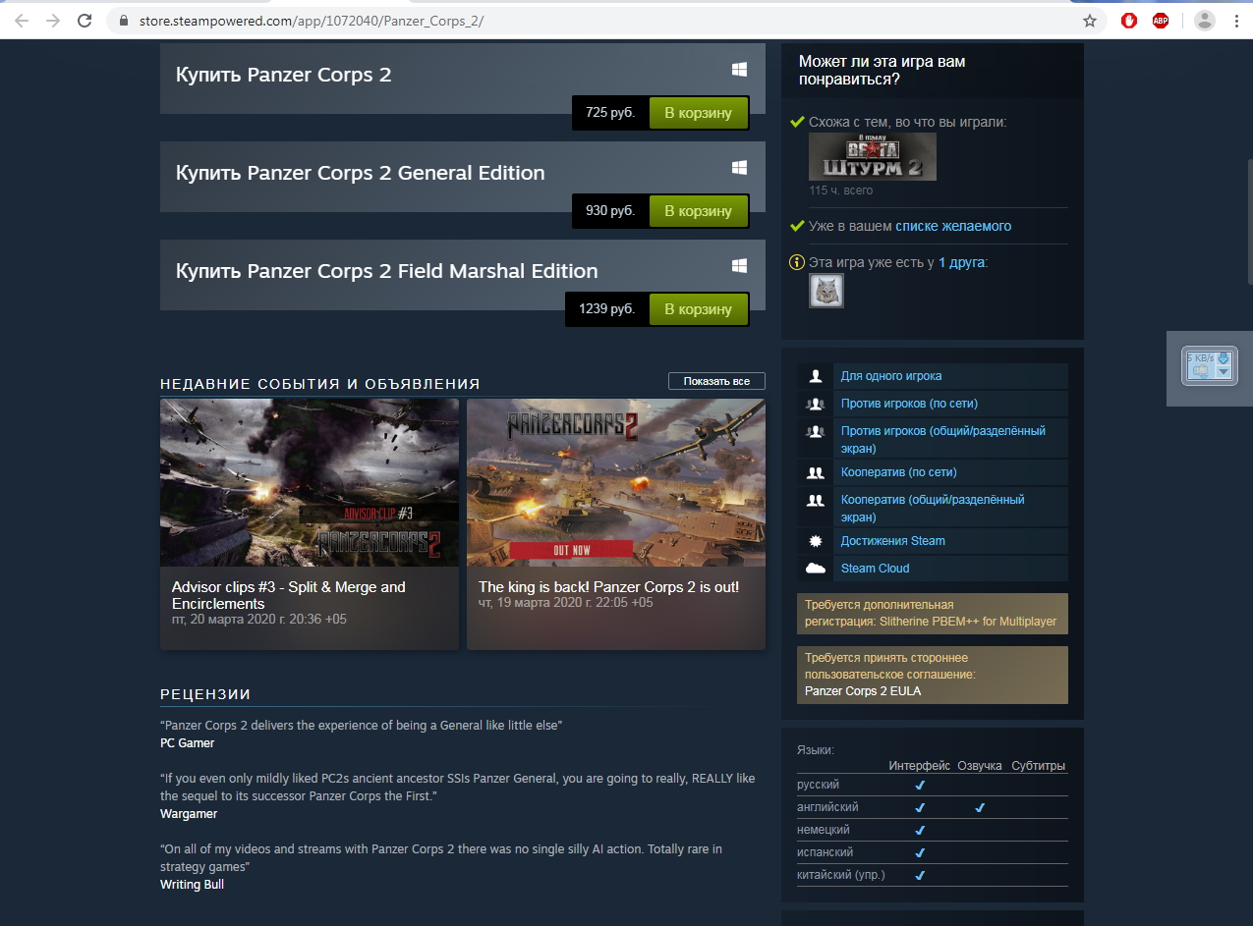This screenshot has height=926, width=1253.
Task: Open the 'Advisor clips #3 - Split & Merge' title
Action: pos(289,595)
